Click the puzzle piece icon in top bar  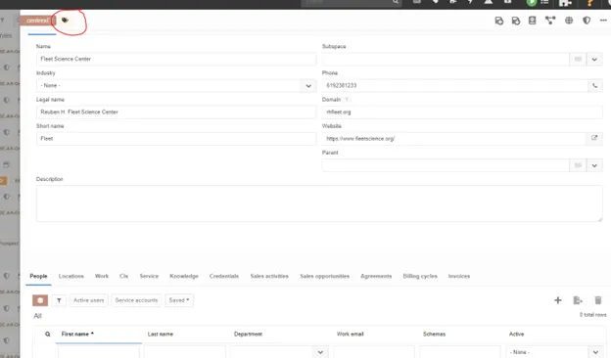click(565, 3)
